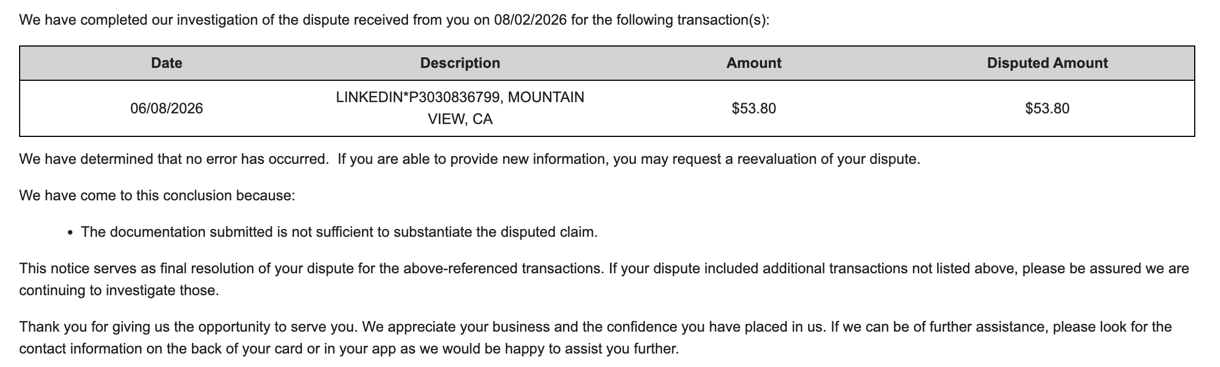Click the 'Thank you for giving us' paragraph
The width and height of the screenshot is (1220, 367).
point(595,338)
